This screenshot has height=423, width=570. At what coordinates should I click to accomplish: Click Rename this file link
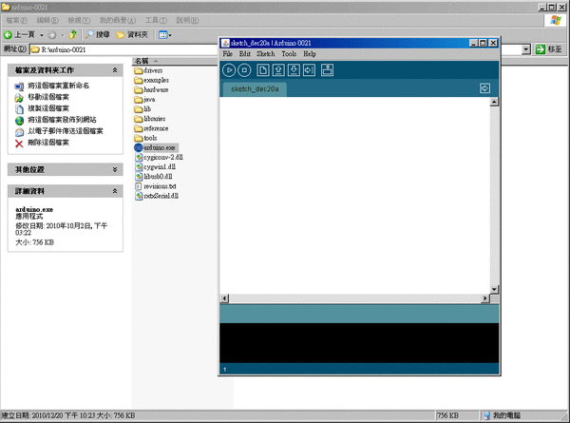(59, 86)
